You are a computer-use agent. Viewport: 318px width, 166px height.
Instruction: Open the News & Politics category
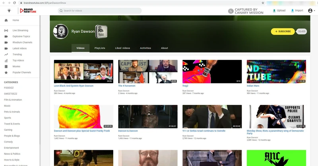[12, 154]
